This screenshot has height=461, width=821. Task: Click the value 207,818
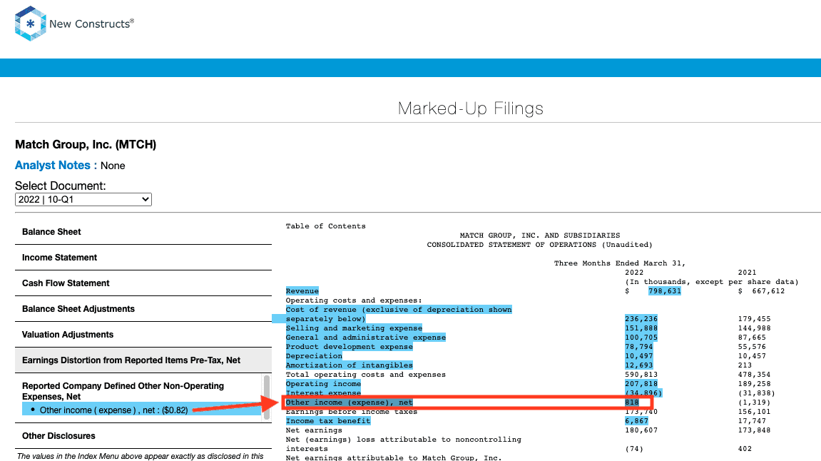pyautogui.click(x=641, y=384)
